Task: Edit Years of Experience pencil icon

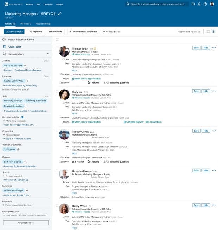Action: [18, 149]
